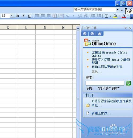133x138 pixels.
Task: Toggle underline formatting
Action: (29, 16)
